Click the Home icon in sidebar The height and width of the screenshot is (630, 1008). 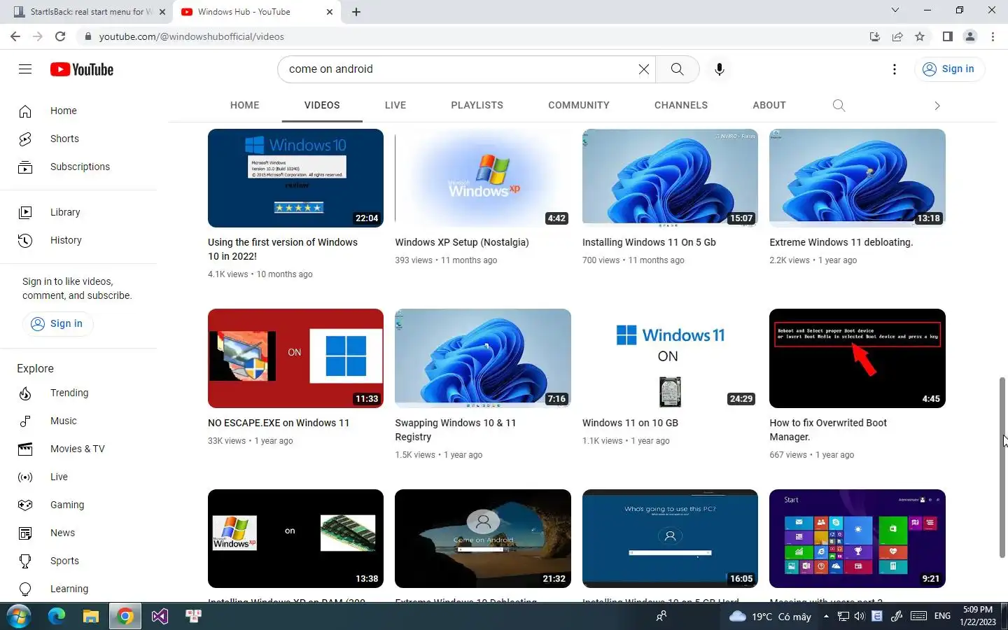click(x=25, y=111)
